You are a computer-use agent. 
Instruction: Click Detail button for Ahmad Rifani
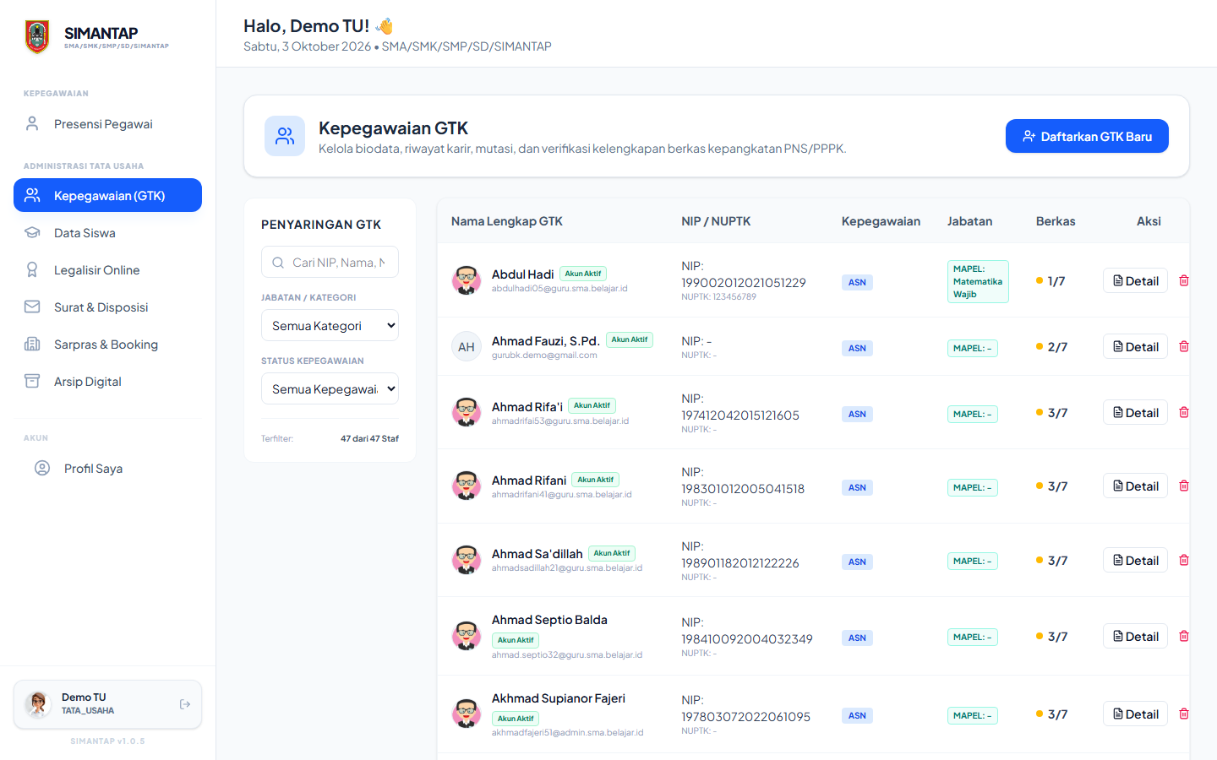(x=1135, y=486)
